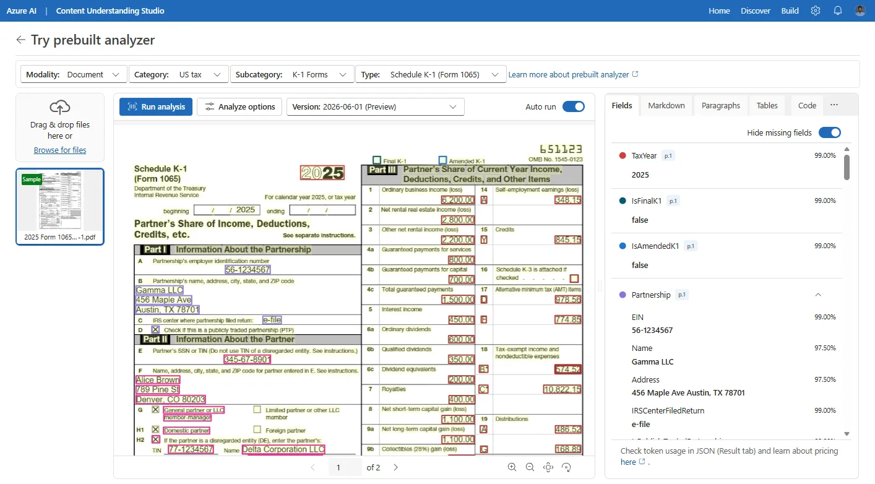This screenshot has width=875, height=484.
Task: Rotate the document view
Action: pyautogui.click(x=566, y=467)
